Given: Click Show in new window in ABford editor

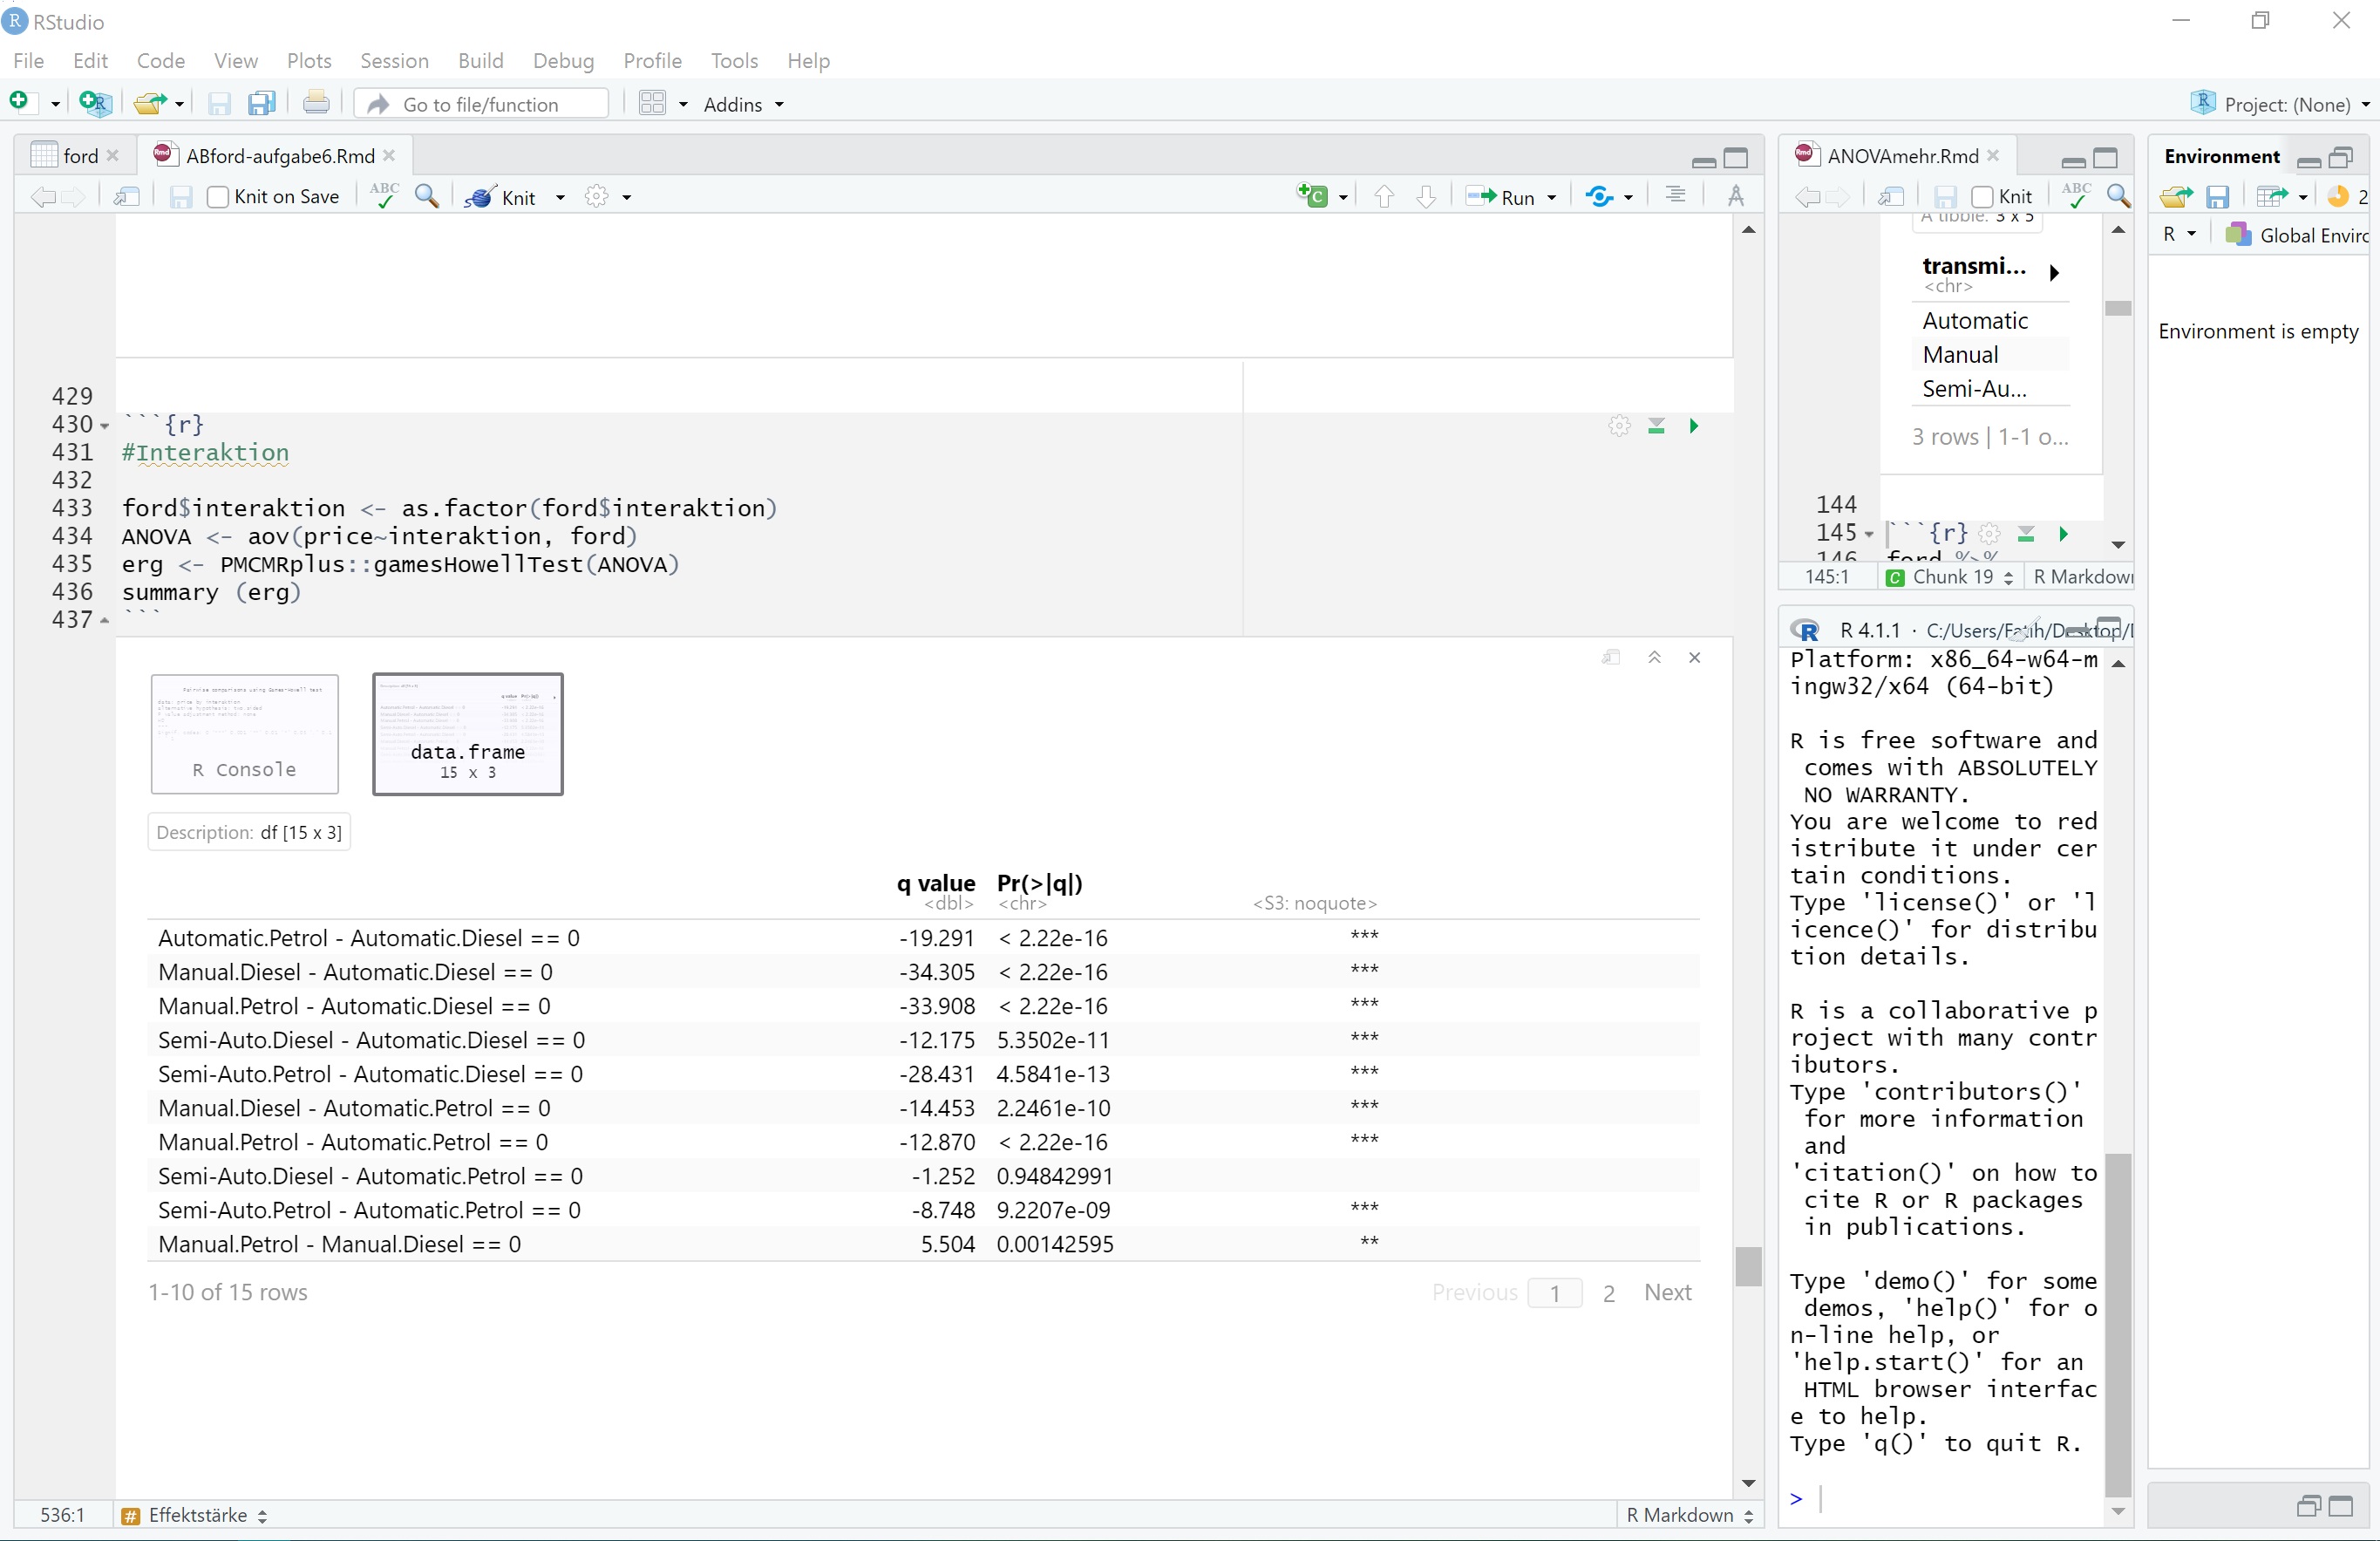Looking at the screenshot, I should (x=126, y=196).
